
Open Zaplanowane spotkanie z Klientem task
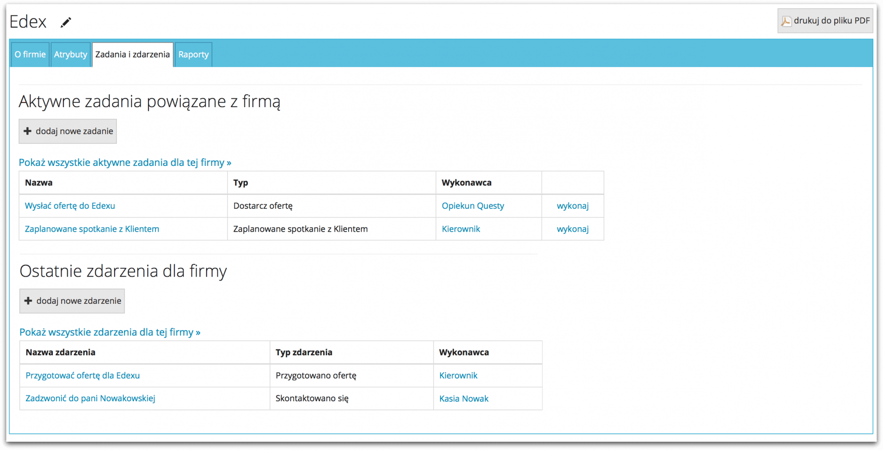pos(92,228)
